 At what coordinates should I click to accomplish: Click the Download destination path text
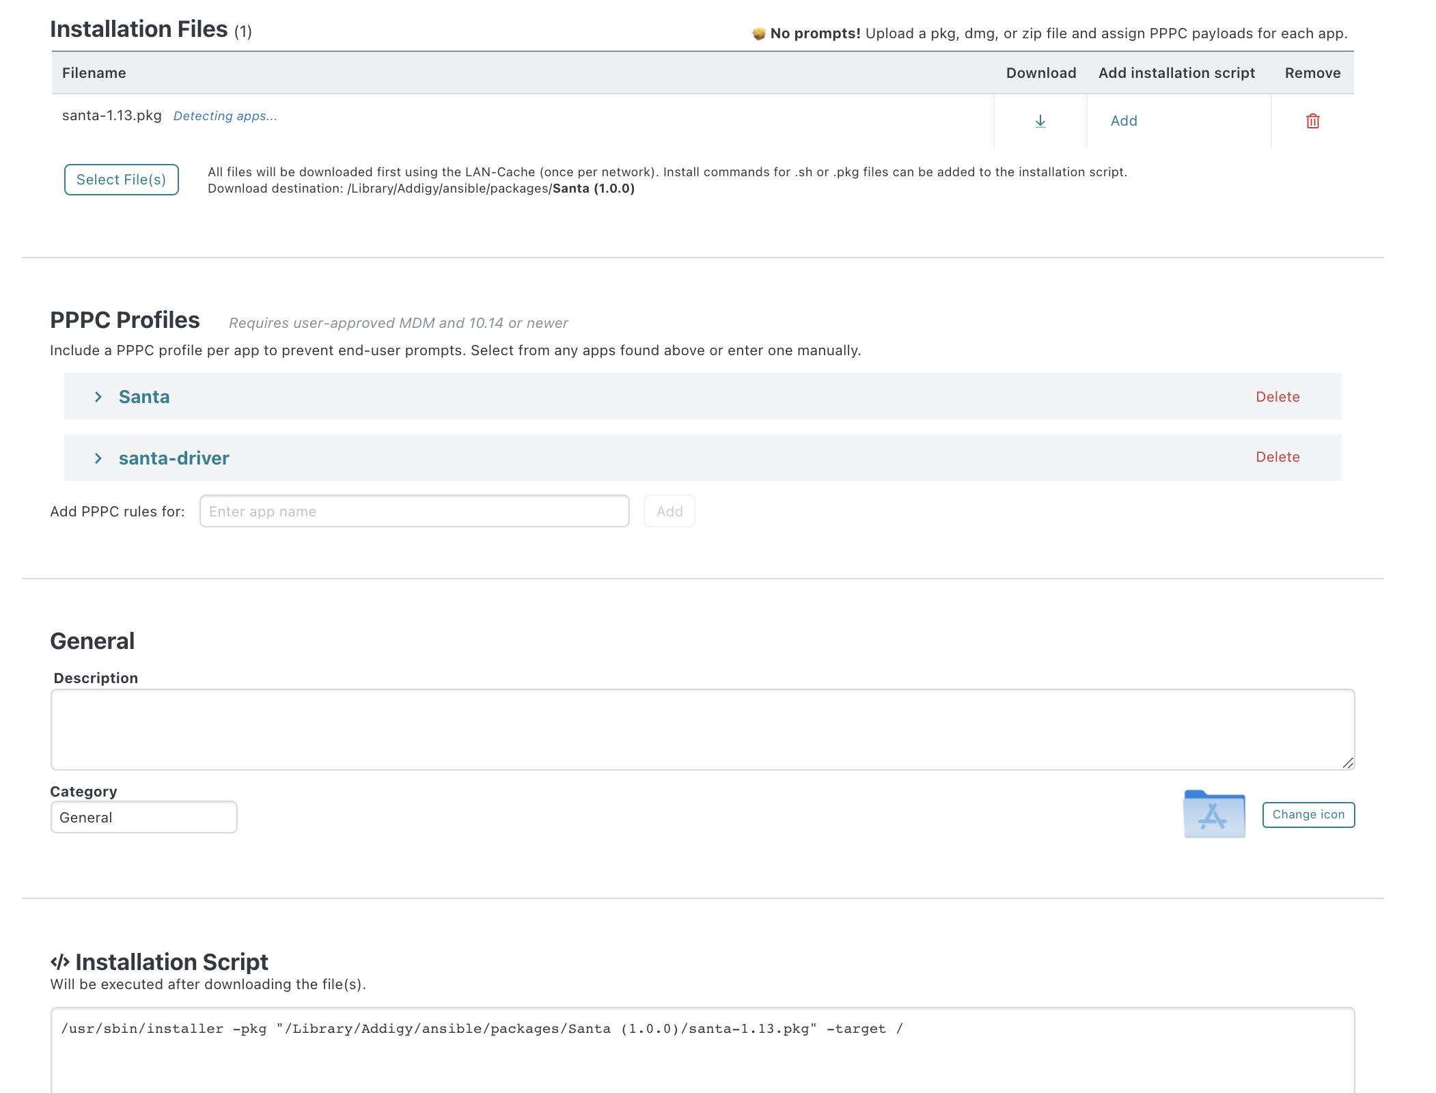click(x=422, y=189)
